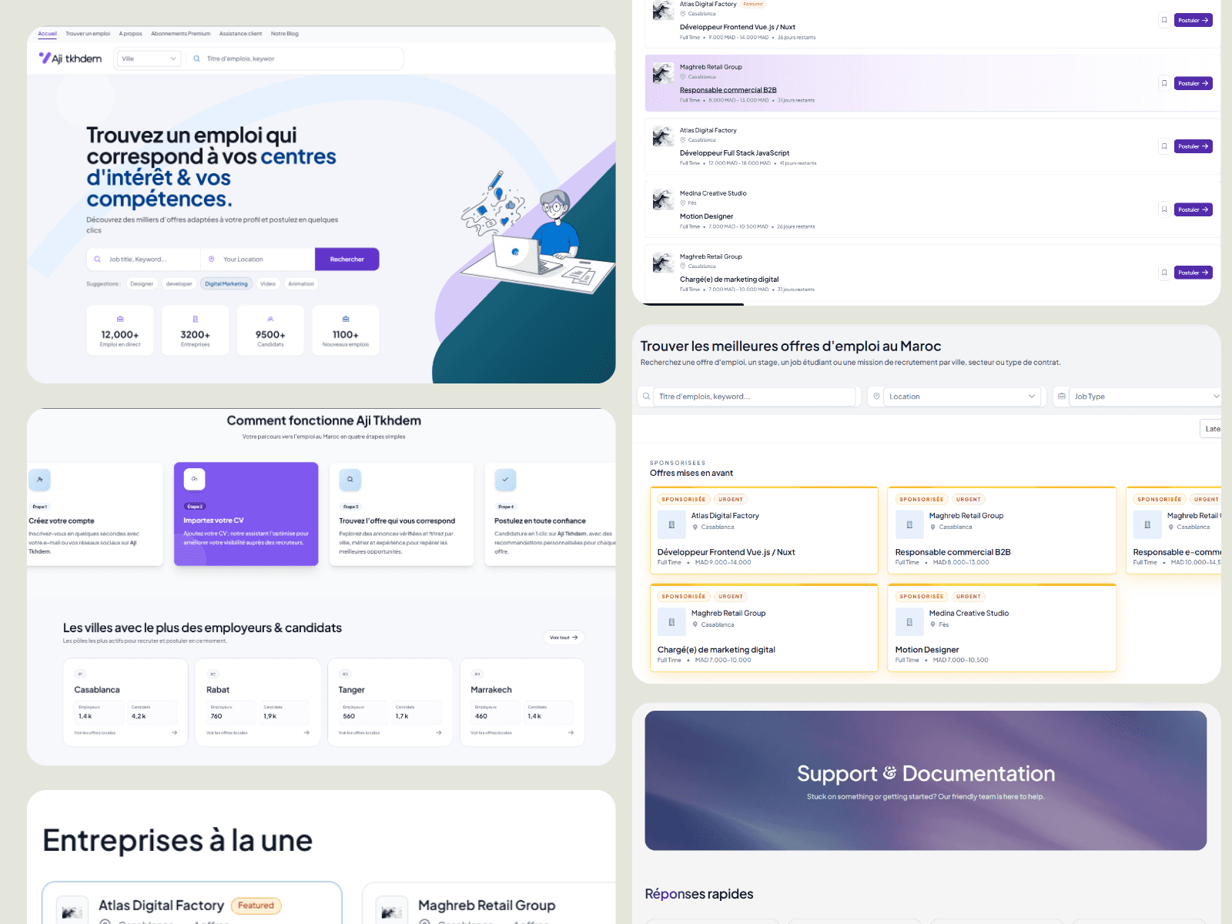Image resolution: width=1232 pixels, height=924 pixels.
Task: Click the sponsored Motion Designer building icon
Action: pyautogui.click(x=909, y=622)
